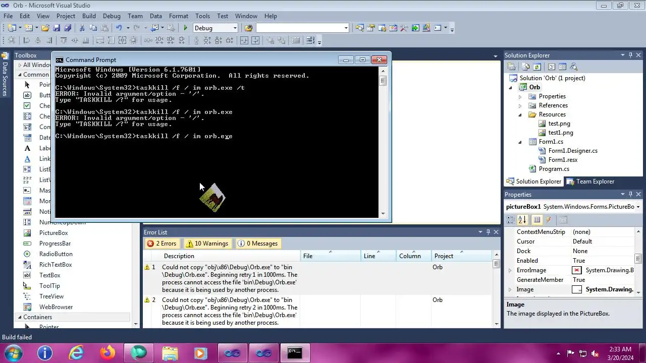Open Firefox from the taskbar
646x363 pixels.
coord(107,353)
